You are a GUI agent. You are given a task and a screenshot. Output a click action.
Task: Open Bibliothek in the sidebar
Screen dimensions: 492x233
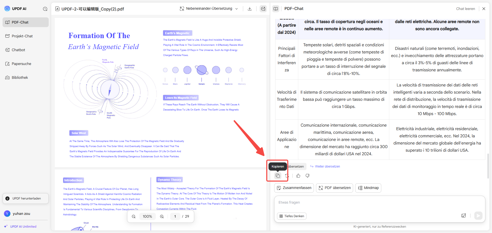[x=26, y=77]
